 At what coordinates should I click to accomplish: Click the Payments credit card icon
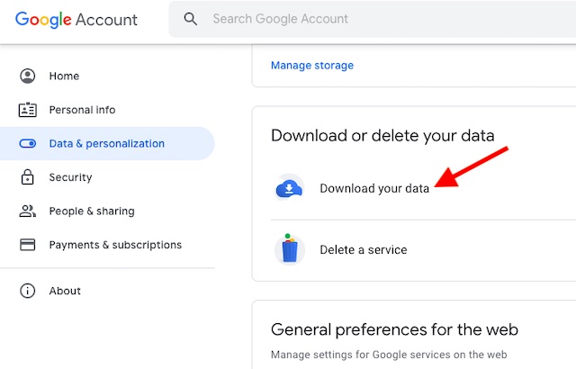(28, 245)
